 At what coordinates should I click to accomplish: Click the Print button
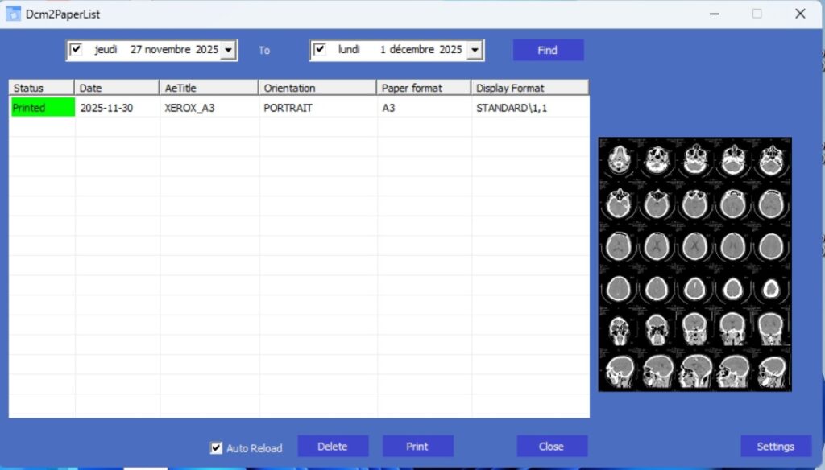click(x=417, y=447)
